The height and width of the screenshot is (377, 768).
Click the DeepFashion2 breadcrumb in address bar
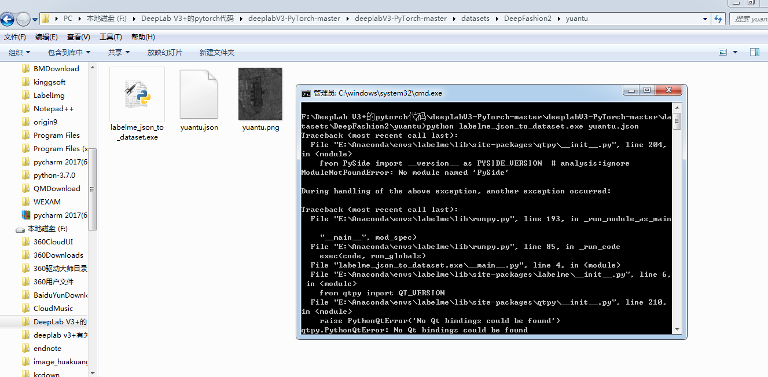point(528,19)
